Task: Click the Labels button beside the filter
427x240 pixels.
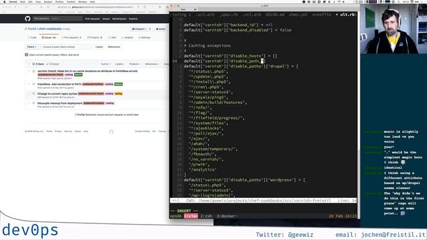Action: pyautogui.click(x=99, y=47)
